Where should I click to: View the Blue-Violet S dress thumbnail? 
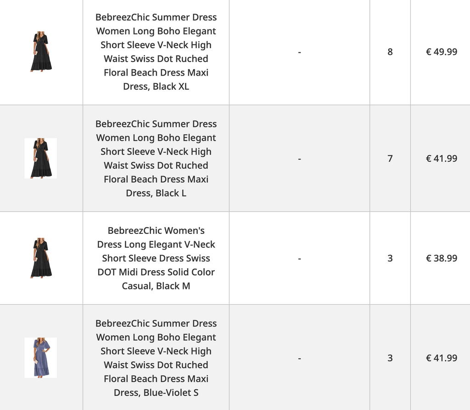coord(41,358)
